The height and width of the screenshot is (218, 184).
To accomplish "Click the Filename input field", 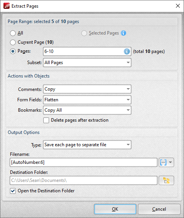I will click(84, 162).
